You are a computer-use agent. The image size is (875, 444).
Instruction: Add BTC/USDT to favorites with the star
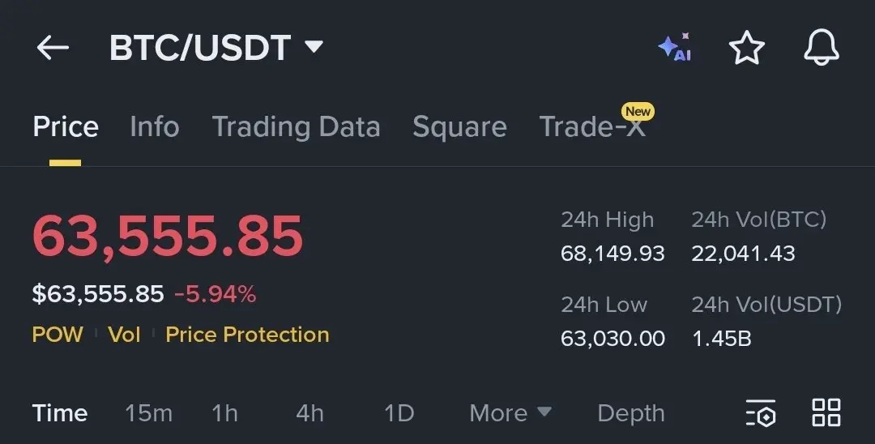coord(746,49)
